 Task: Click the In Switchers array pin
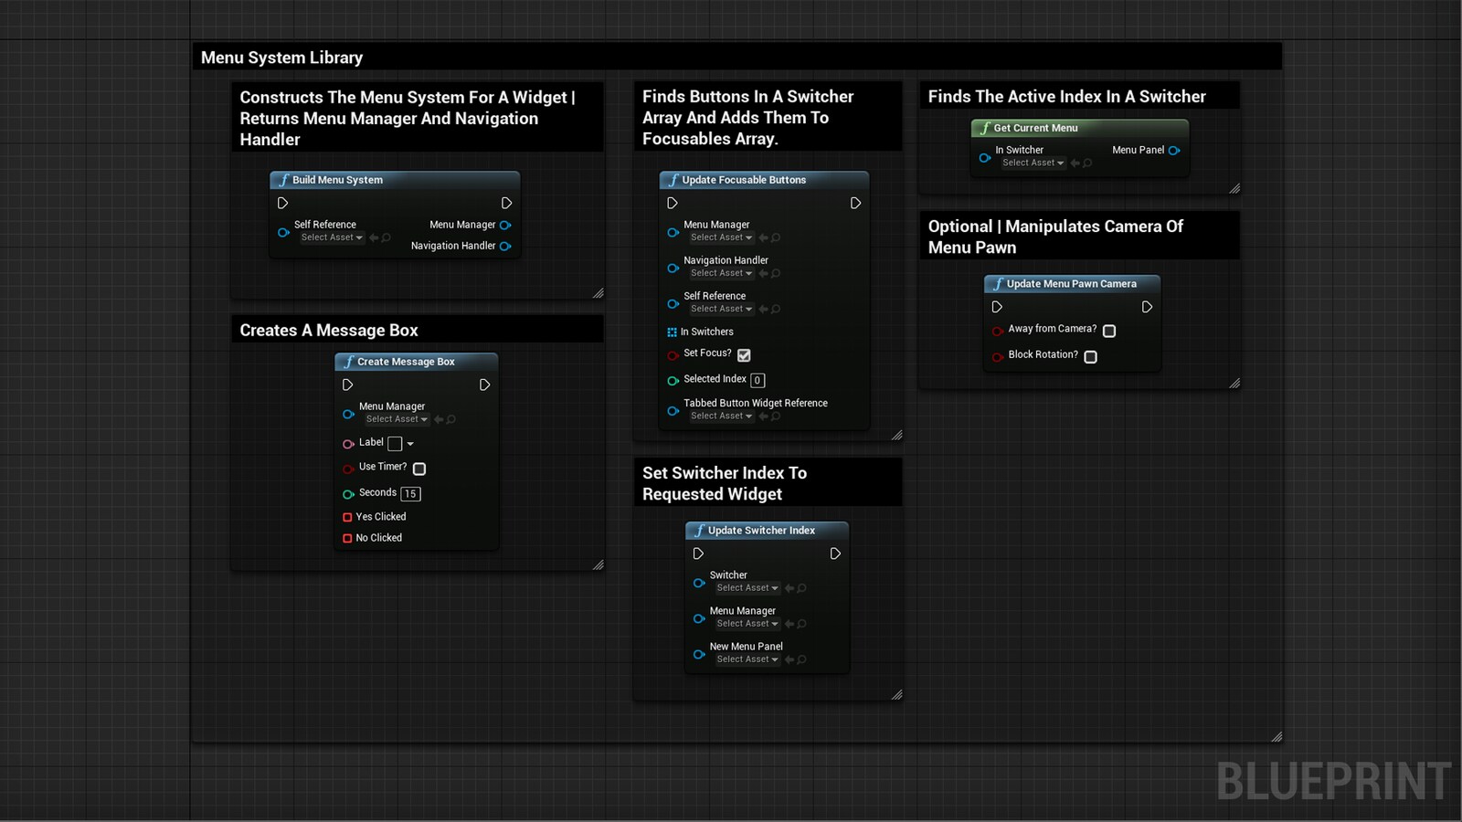672,332
